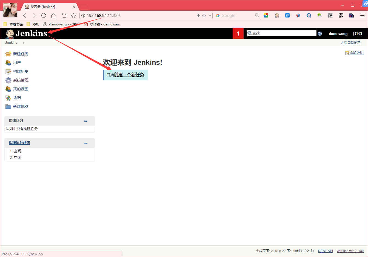Click the Jenkins extension icon in browser toolbar
The height and width of the screenshot is (257, 368).
(x=277, y=15)
